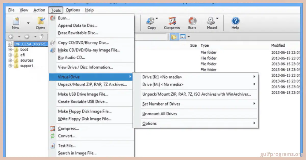This screenshot has width=306, height=160.
Task: Select Create Bootable USB Drive menu entry
Action: 83,101
